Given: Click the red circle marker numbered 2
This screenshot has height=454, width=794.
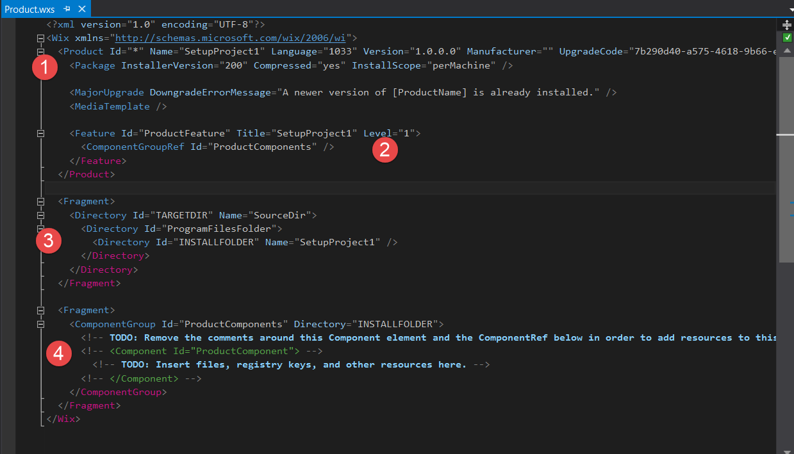Looking at the screenshot, I should (385, 150).
